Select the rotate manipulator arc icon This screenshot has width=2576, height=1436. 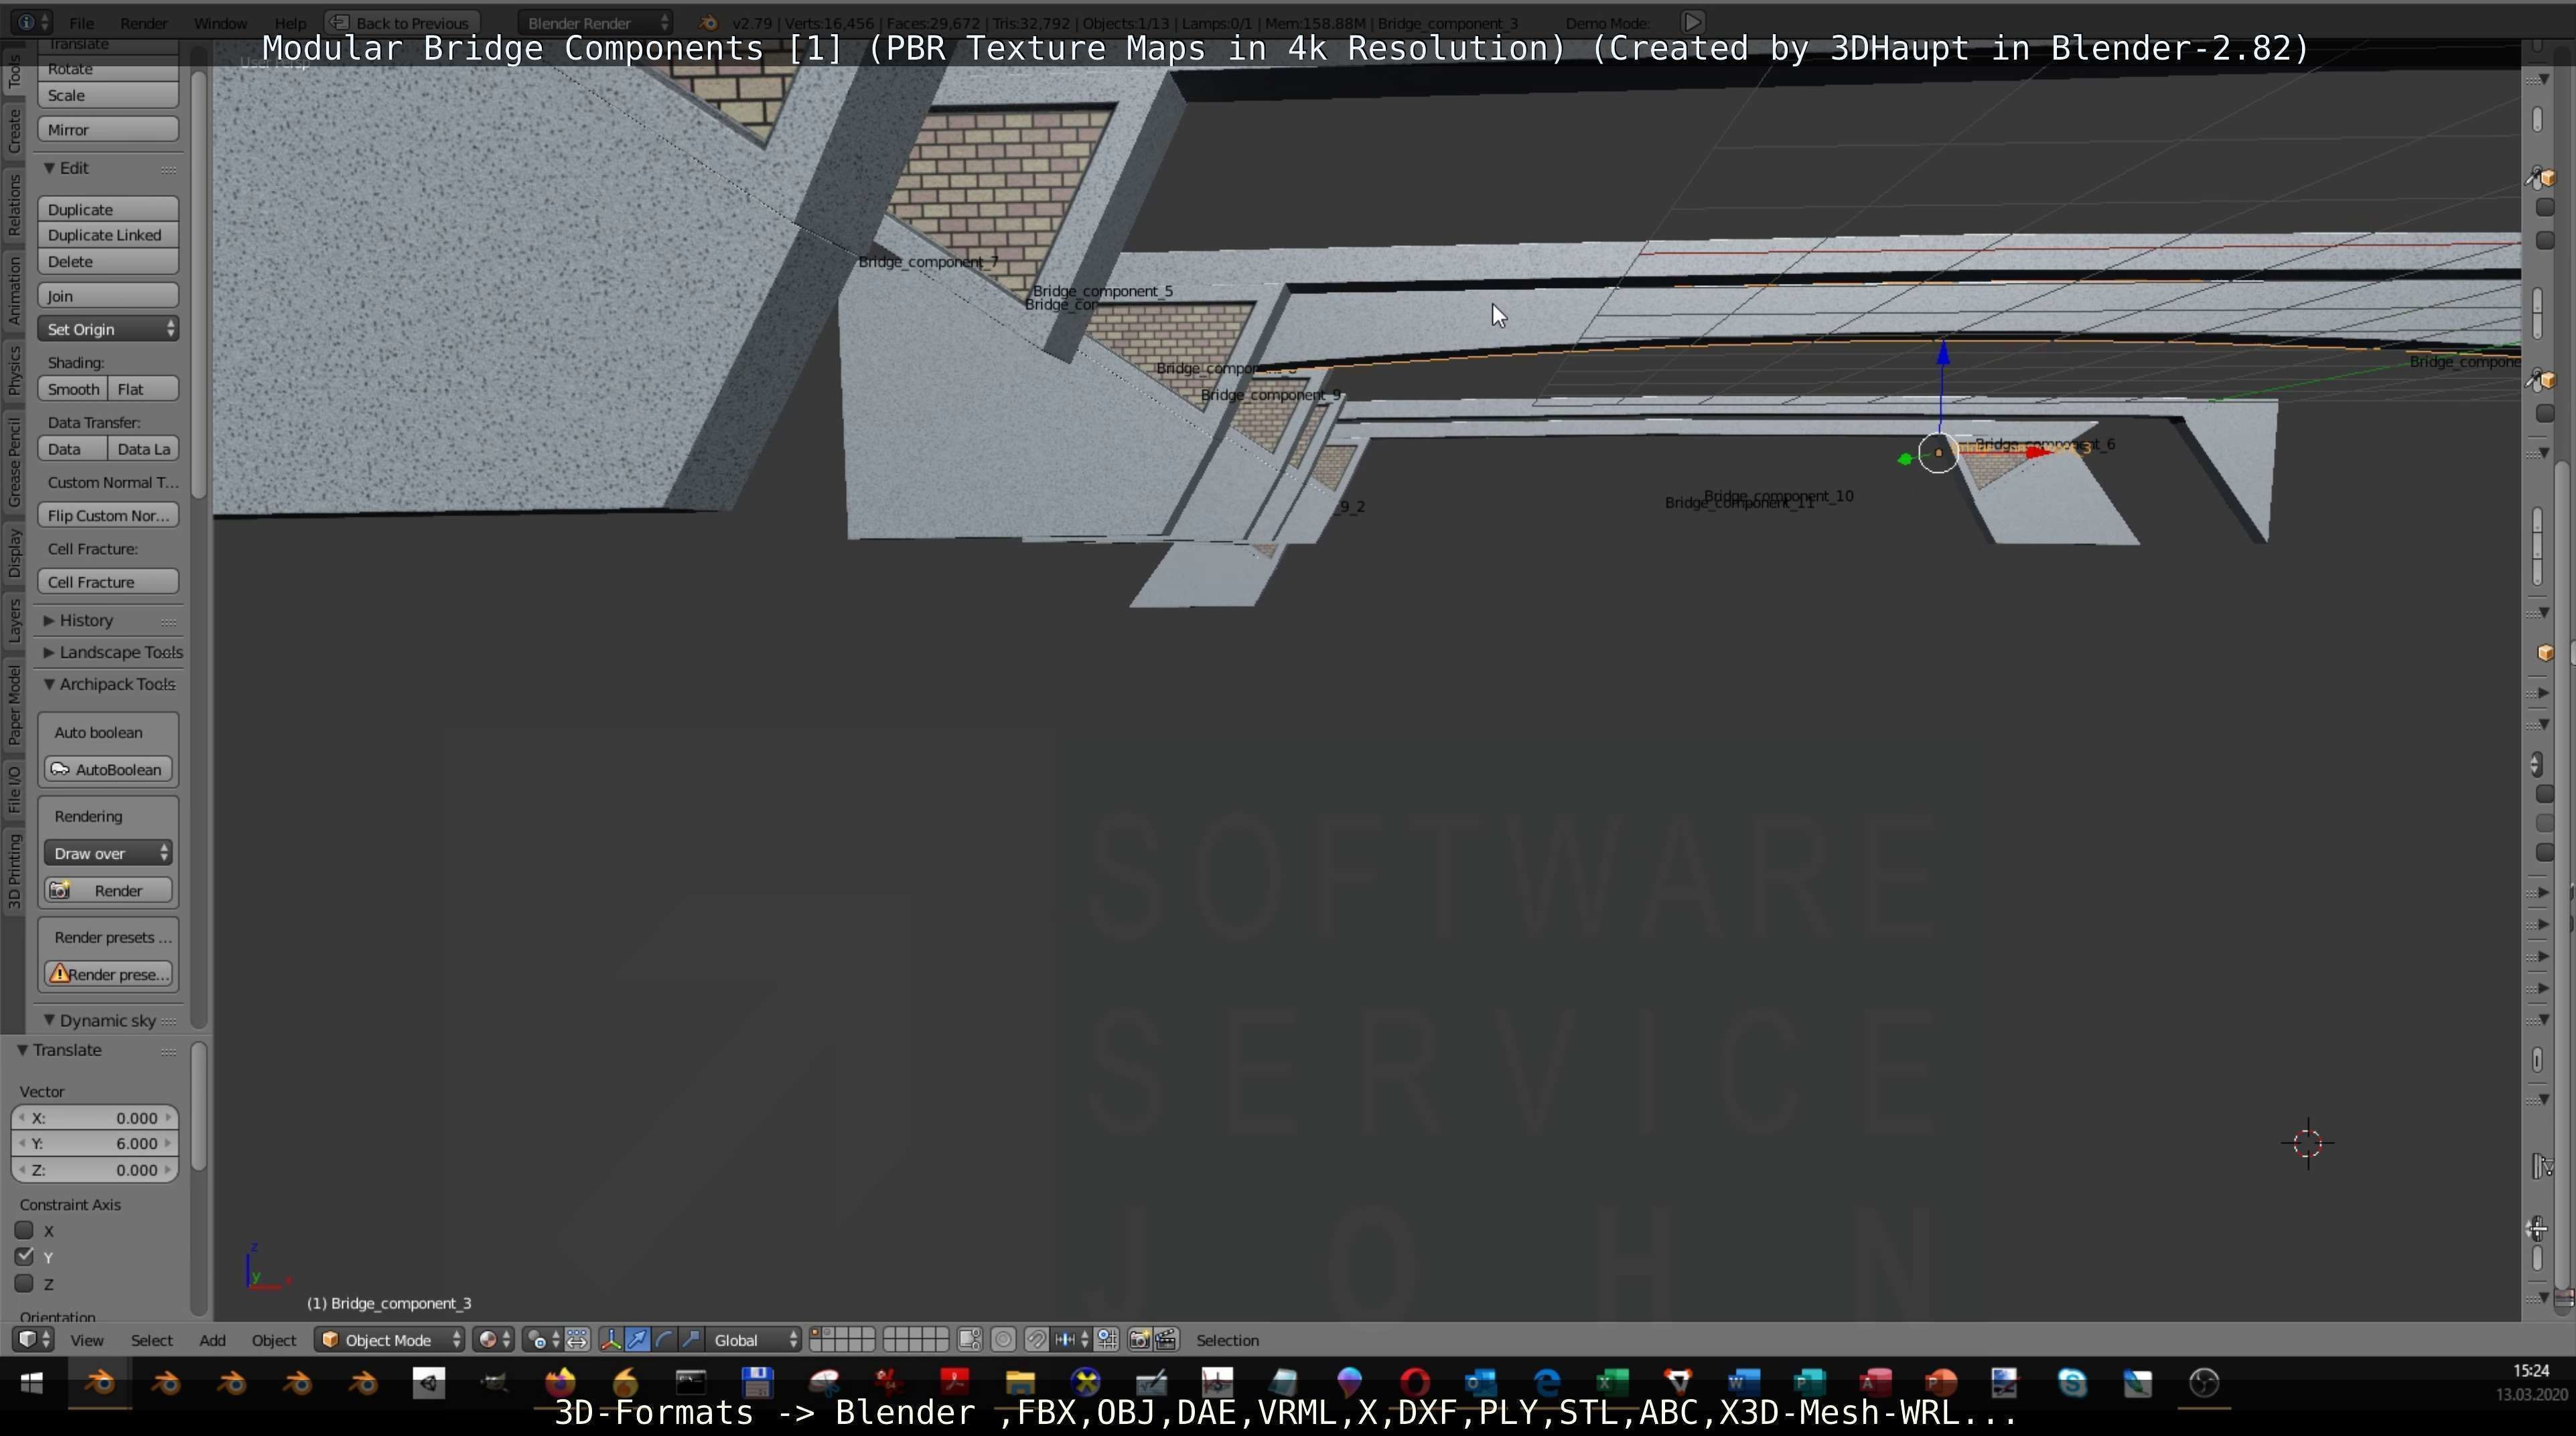[664, 1340]
